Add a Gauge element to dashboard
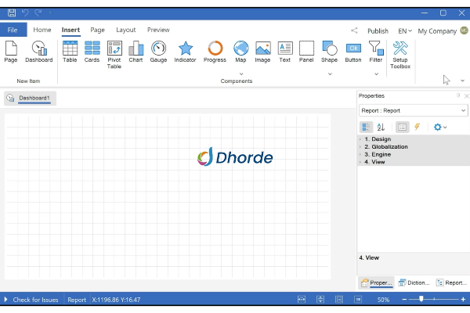 (x=158, y=52)
